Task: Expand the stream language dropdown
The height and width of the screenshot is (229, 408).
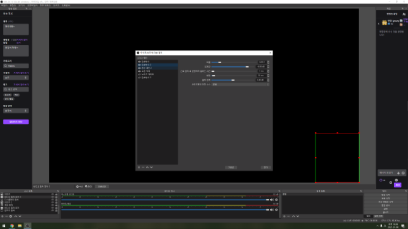Action: [16, 111]
